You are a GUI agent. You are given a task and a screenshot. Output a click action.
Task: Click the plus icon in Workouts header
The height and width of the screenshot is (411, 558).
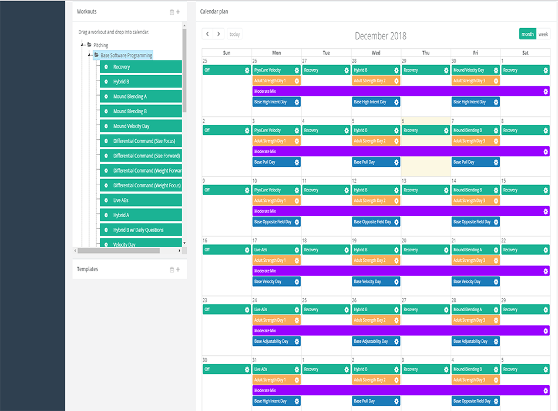point(178,12)
